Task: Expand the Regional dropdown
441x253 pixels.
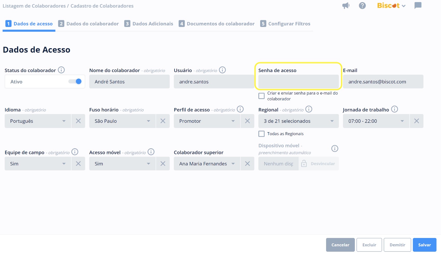Action: tap(298, 121)
